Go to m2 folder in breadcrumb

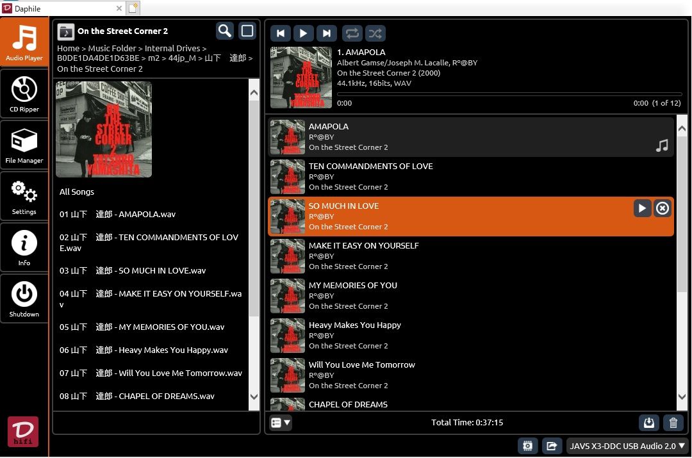coord(154,58)
